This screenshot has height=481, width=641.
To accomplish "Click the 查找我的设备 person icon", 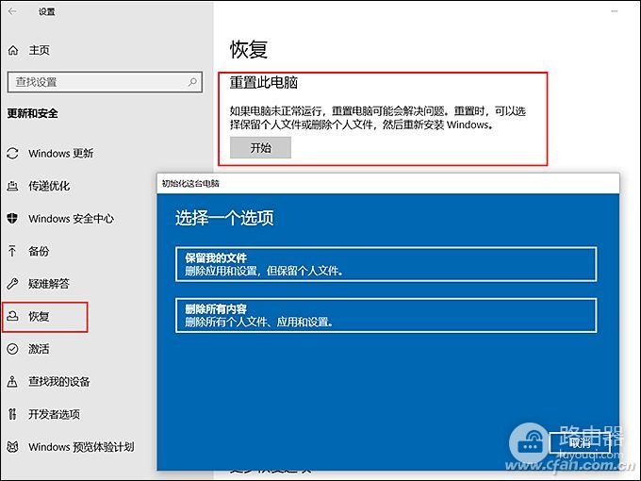I will coord(12,381).
